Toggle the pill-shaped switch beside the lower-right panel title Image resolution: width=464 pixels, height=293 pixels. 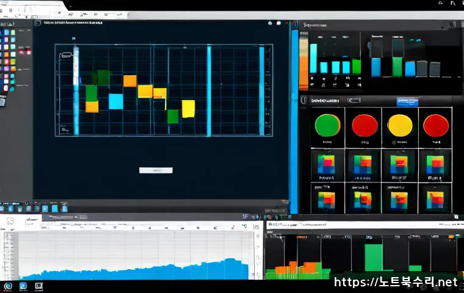tap(354, 100)
